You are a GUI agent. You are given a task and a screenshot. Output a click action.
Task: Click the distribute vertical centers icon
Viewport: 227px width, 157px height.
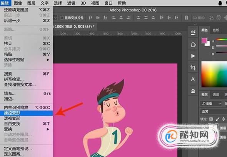(x=146, y=18)
